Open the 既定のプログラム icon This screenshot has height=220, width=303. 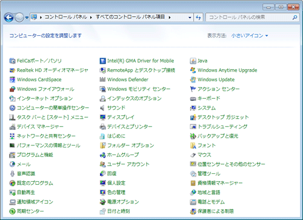[12, 183]
